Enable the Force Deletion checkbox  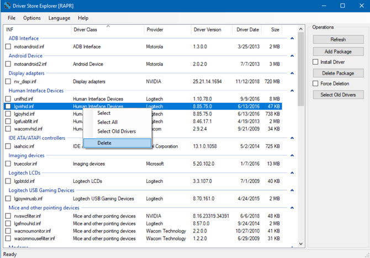click(315, 83)
